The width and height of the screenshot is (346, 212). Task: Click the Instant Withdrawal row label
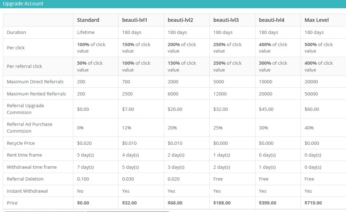click(27, 191)
